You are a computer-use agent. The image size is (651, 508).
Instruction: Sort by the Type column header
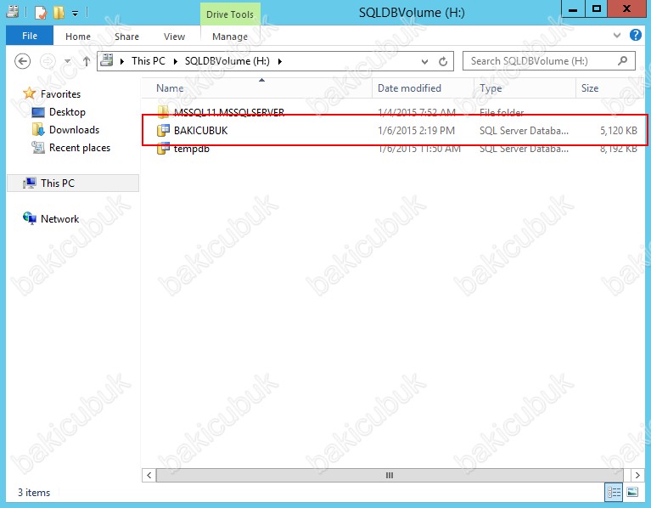tap(525, 88)
